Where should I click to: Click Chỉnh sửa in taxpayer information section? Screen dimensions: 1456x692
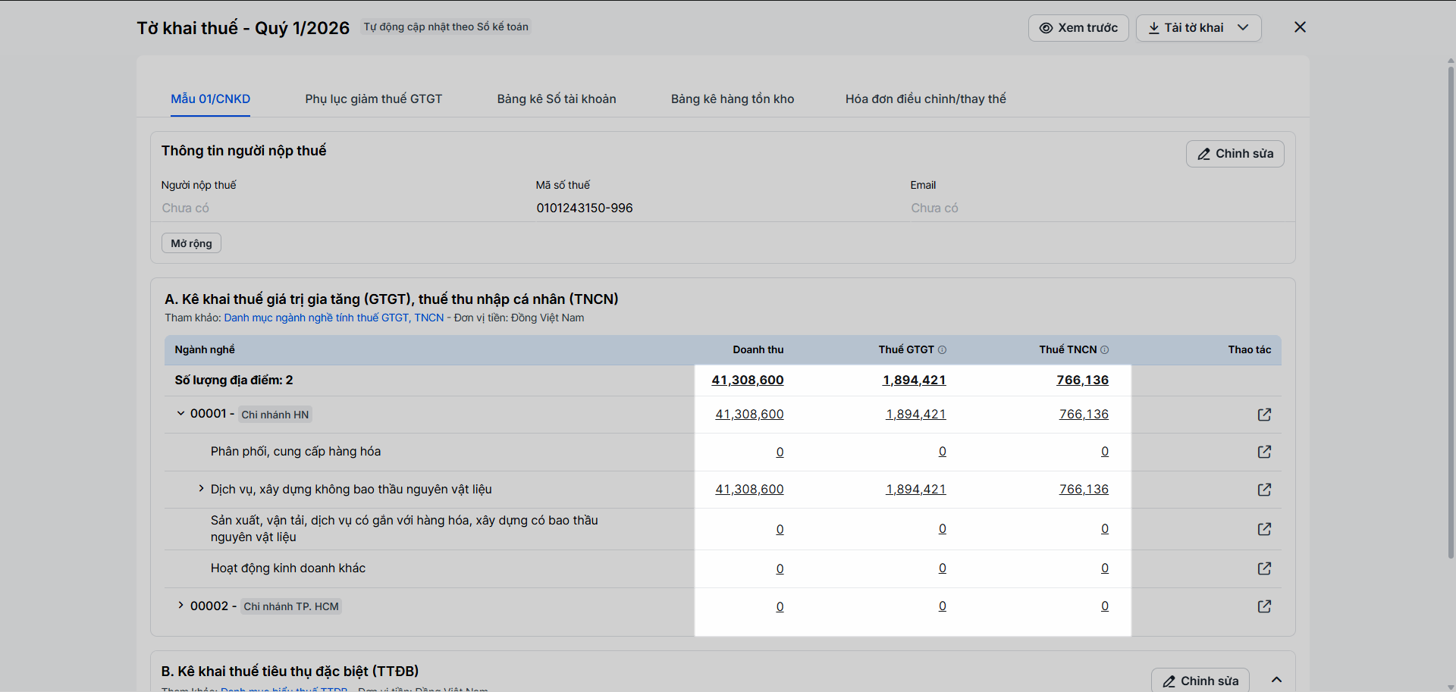point(1235,154)
